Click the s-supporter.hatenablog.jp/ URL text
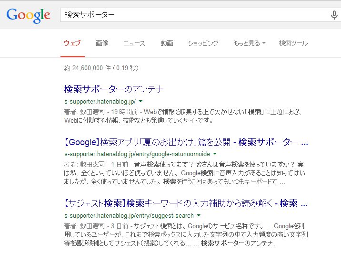The image size is (341, 254). [x=100, y=102]
